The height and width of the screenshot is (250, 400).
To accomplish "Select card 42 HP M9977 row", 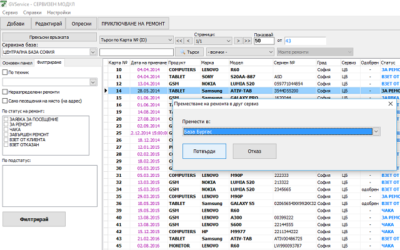I will [252, 231].
